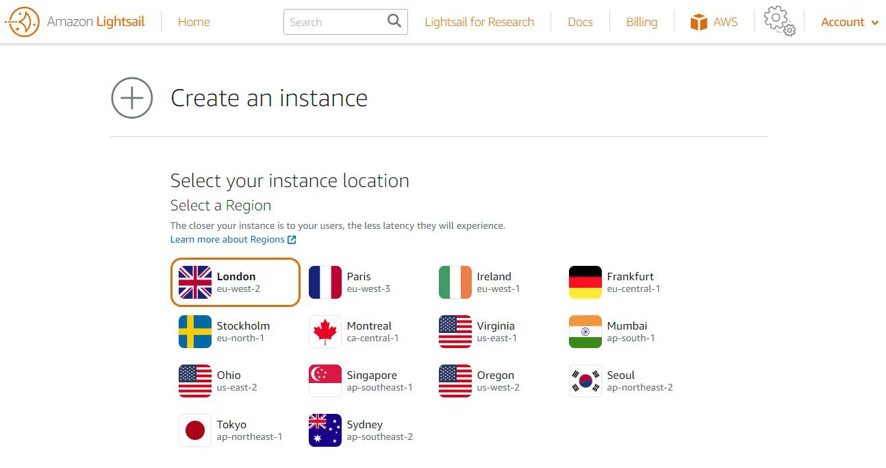Click the search magnifier icon
The height and width of the screenshot is (468, 886).
(x=394, y=21)
